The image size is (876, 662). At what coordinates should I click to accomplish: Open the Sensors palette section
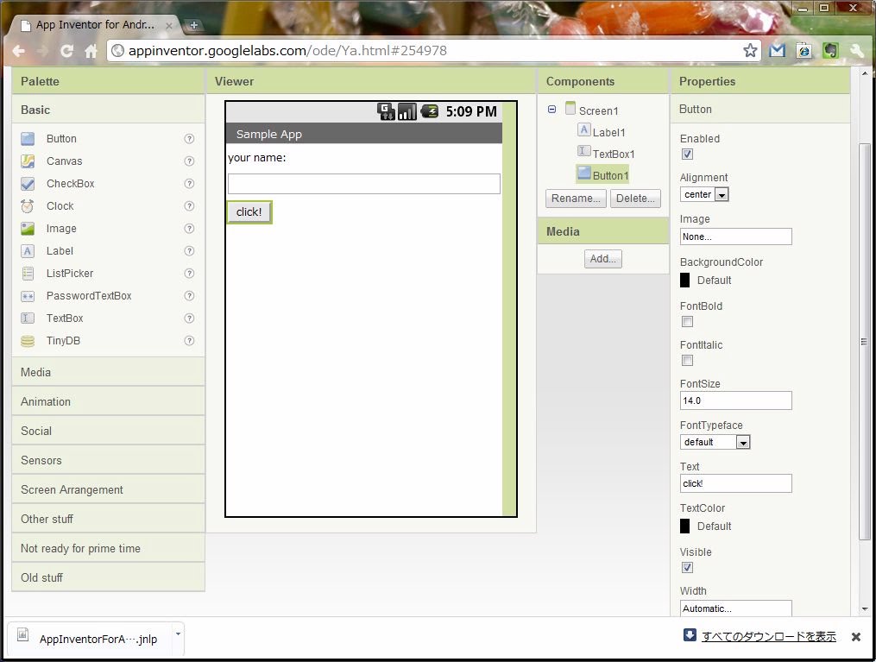[41, 460]
